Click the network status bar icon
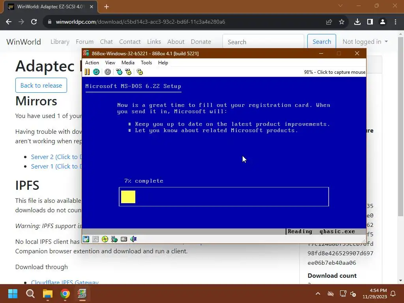 [x=114, y=239]
